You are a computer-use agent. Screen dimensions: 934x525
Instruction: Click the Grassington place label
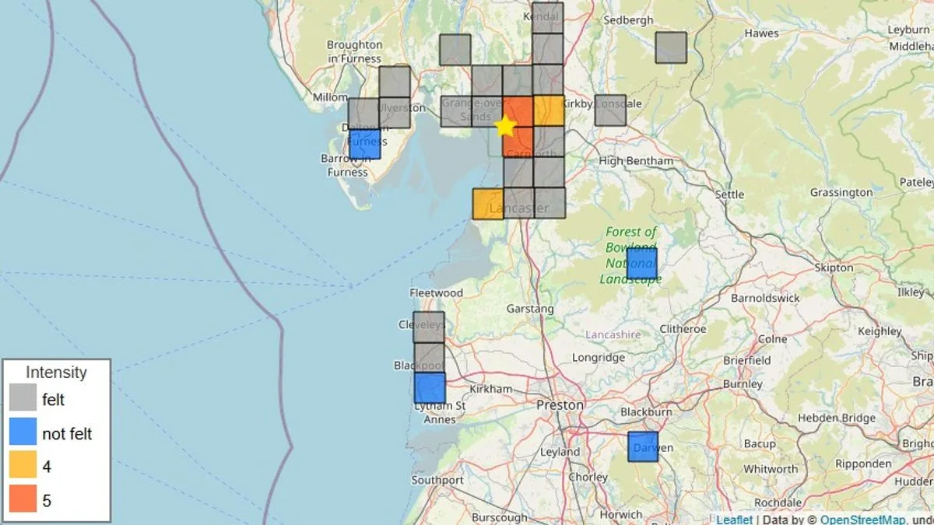(841, 192)
